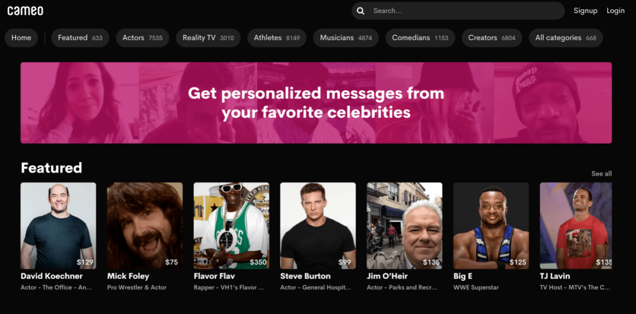
Task: Select the Featured category tab
Action: tap(80, 38)
